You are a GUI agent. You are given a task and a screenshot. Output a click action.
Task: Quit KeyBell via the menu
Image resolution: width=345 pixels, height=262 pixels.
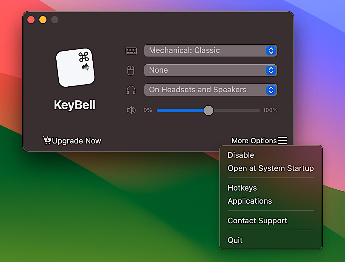point(235,240)
